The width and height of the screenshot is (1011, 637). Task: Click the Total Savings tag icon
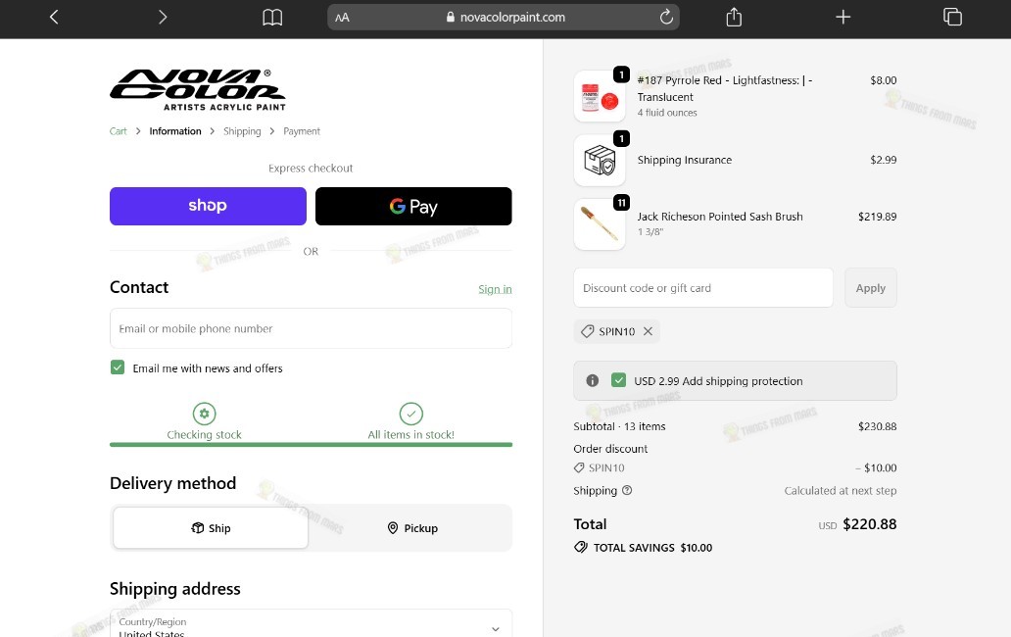pyautogui.click(x=581, y=548)
